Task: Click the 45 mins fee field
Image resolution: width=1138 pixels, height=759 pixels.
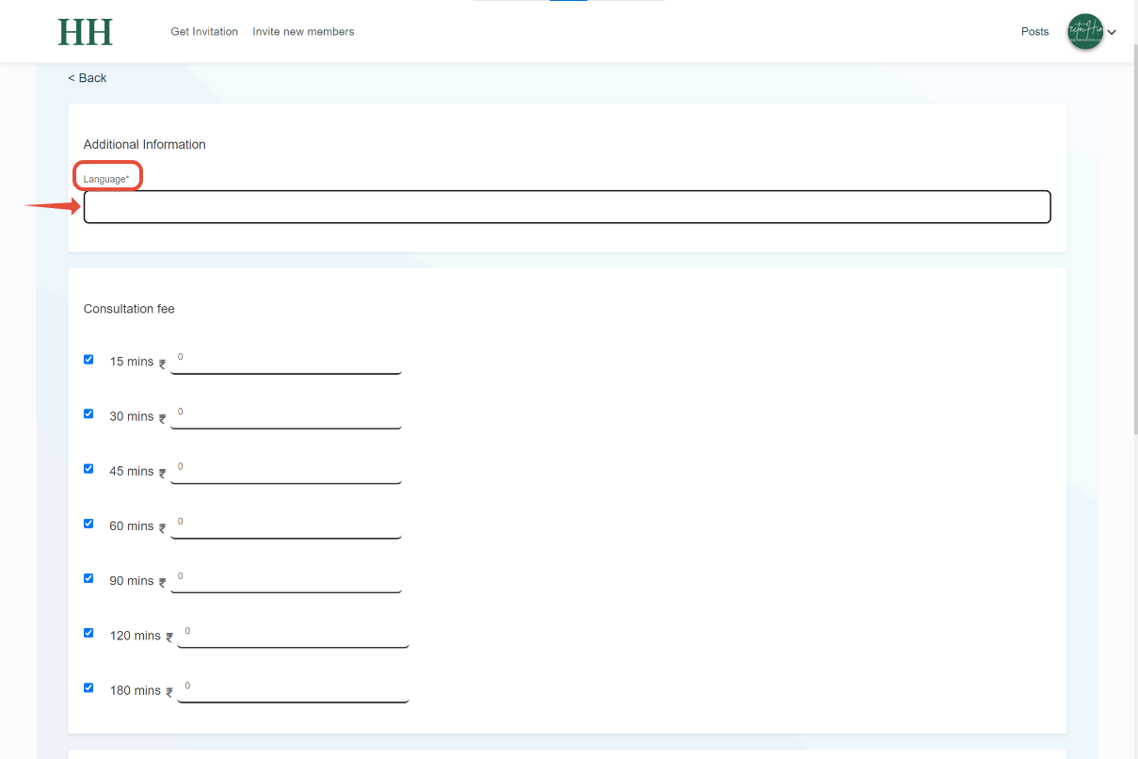Action: pyautogui.click(x=286, y=470)
